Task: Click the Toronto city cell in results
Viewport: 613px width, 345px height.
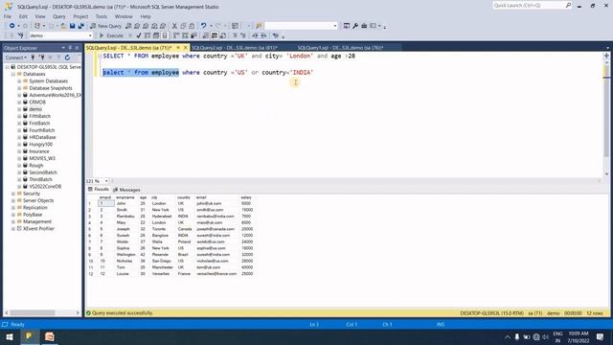Action: [x=160, y=229]
